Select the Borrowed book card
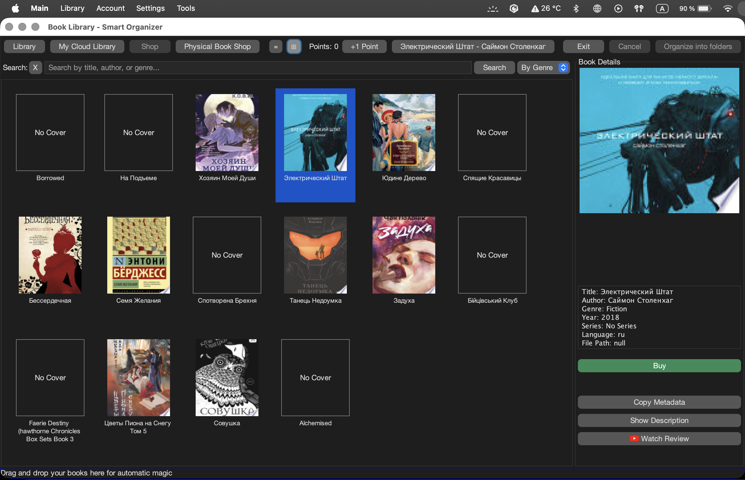Image resolution: width=745 pixels, height=480 pixels. click(50, 133)
